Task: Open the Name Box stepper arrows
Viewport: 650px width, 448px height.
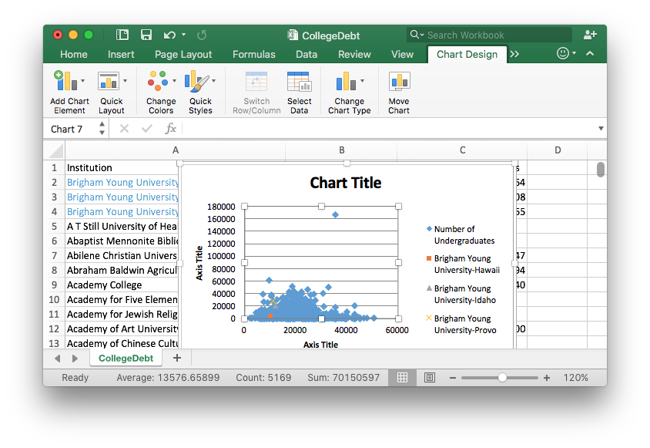Action: coord(102,128)
